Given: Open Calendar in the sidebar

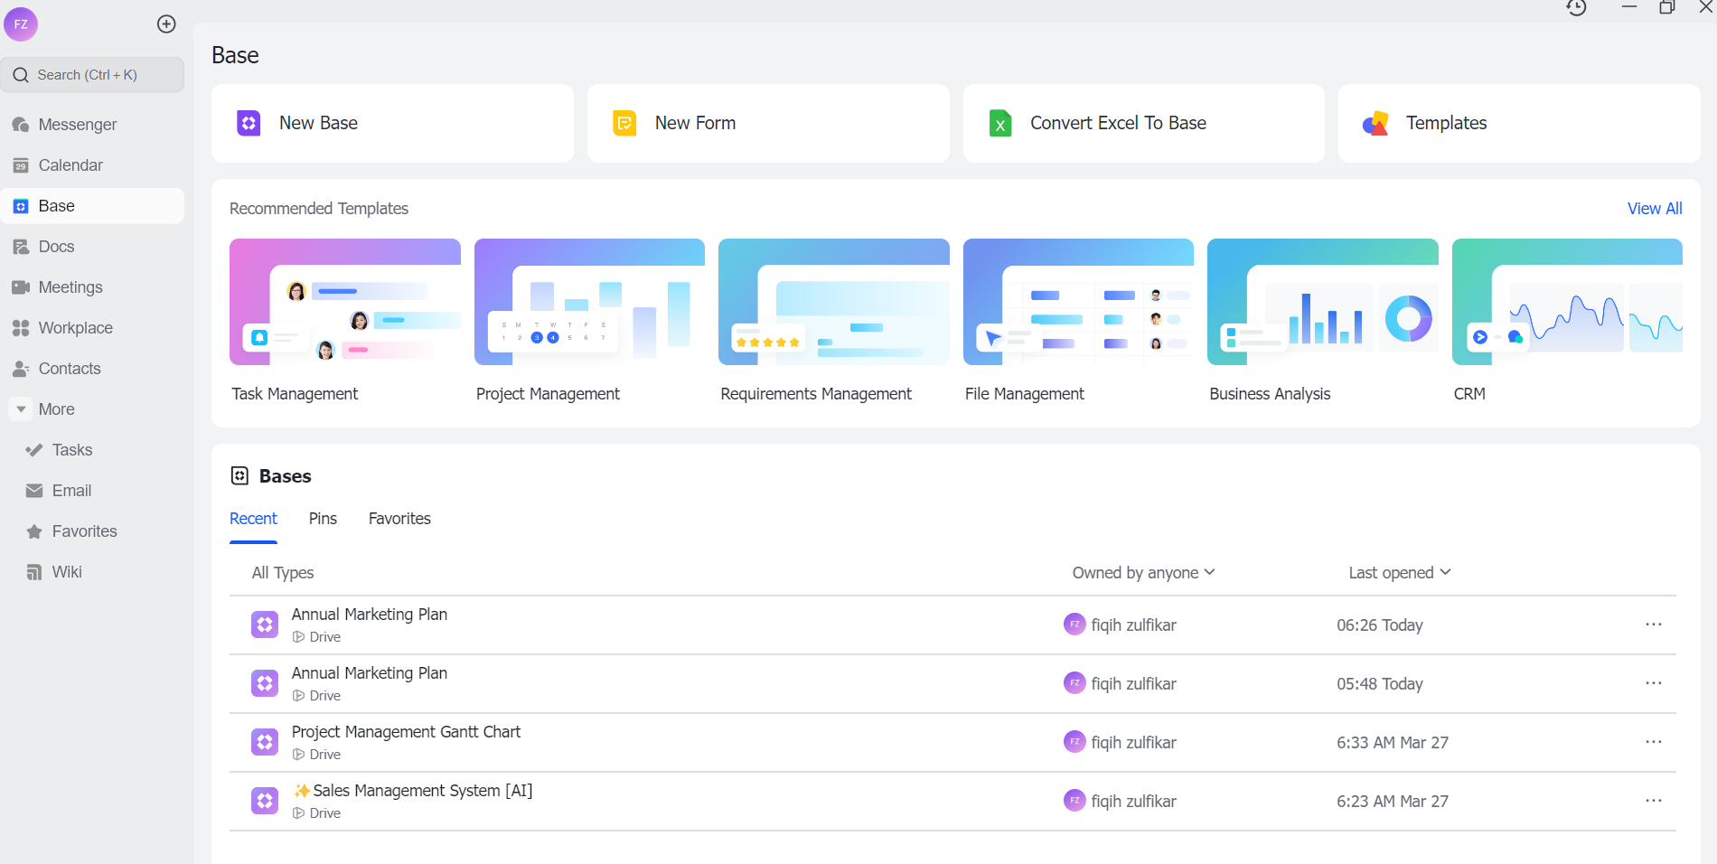Looking at the screenshot, I should pyautogui.click(x=70, y=165).
